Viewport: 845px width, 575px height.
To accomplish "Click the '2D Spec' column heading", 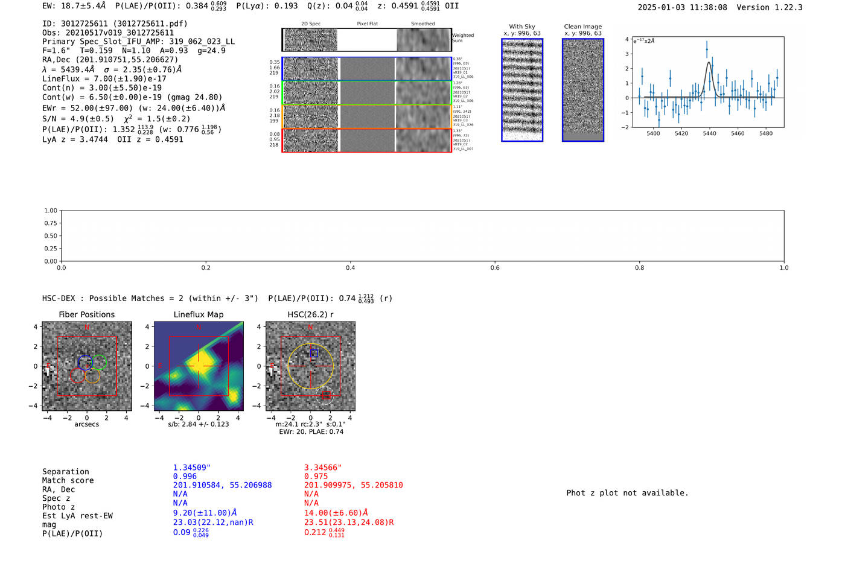I will coord(311,24).
